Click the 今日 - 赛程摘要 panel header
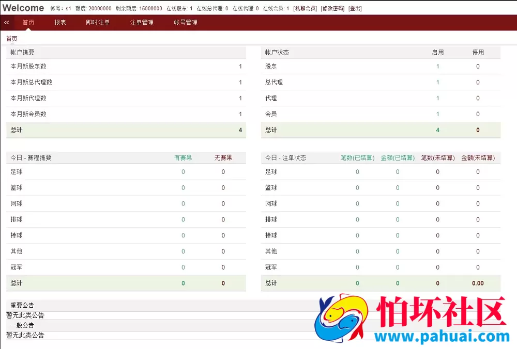517x349 pixels. point(126,157)
